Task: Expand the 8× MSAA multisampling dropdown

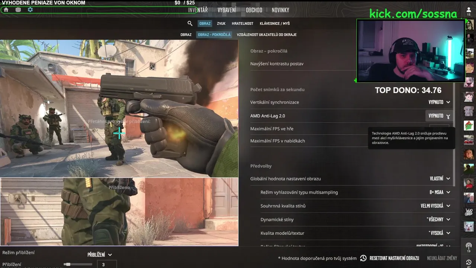Action: [440, 192]
